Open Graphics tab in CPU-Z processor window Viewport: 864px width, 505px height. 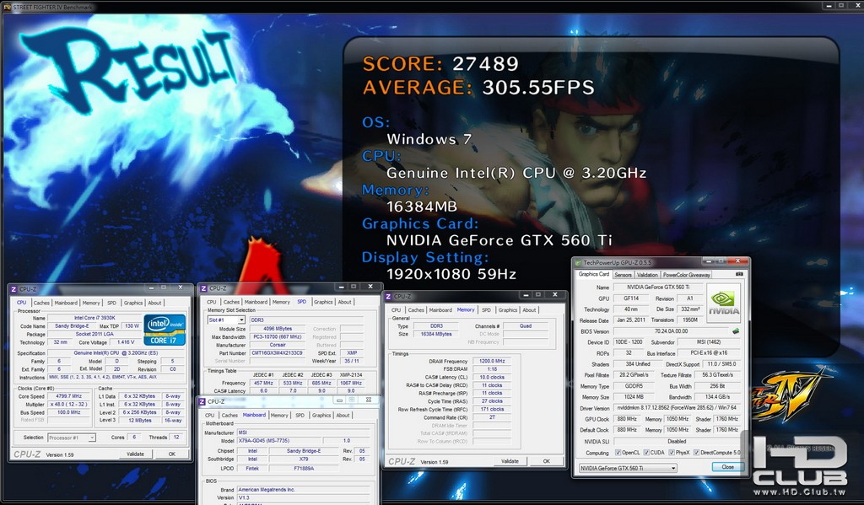133,303
